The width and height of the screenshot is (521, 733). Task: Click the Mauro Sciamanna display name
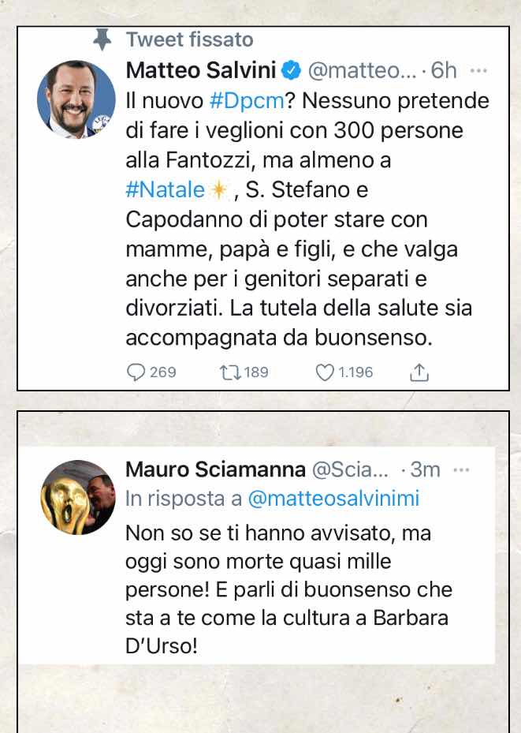(216, 469)
